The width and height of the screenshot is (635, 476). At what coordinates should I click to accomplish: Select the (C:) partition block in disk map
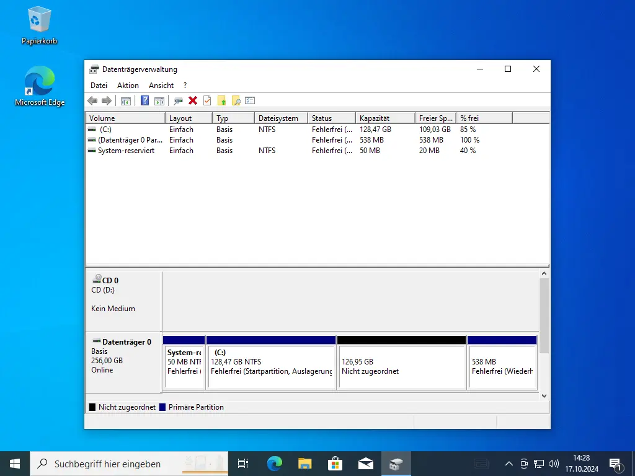(x=271, y=367)
